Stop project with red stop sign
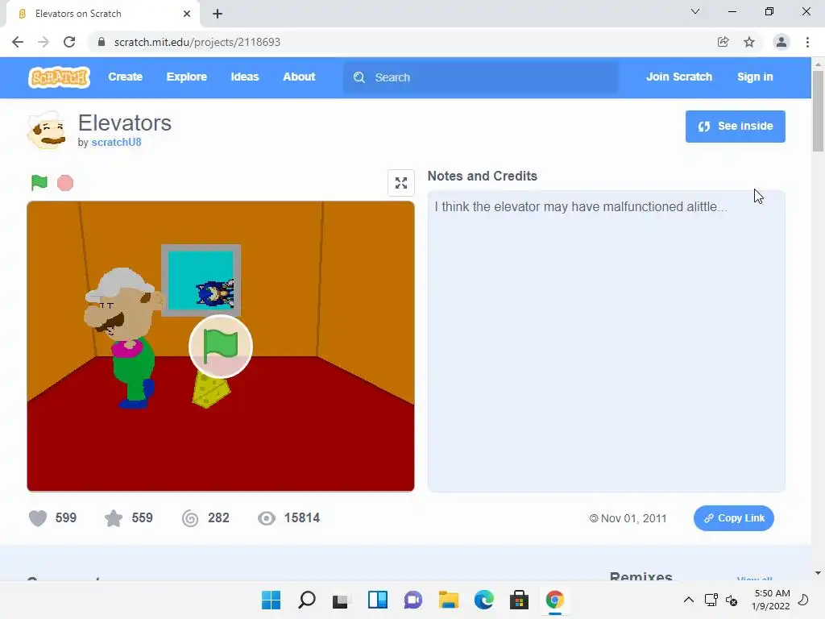Viewport: 825px width, 619px height. point(65,183)
